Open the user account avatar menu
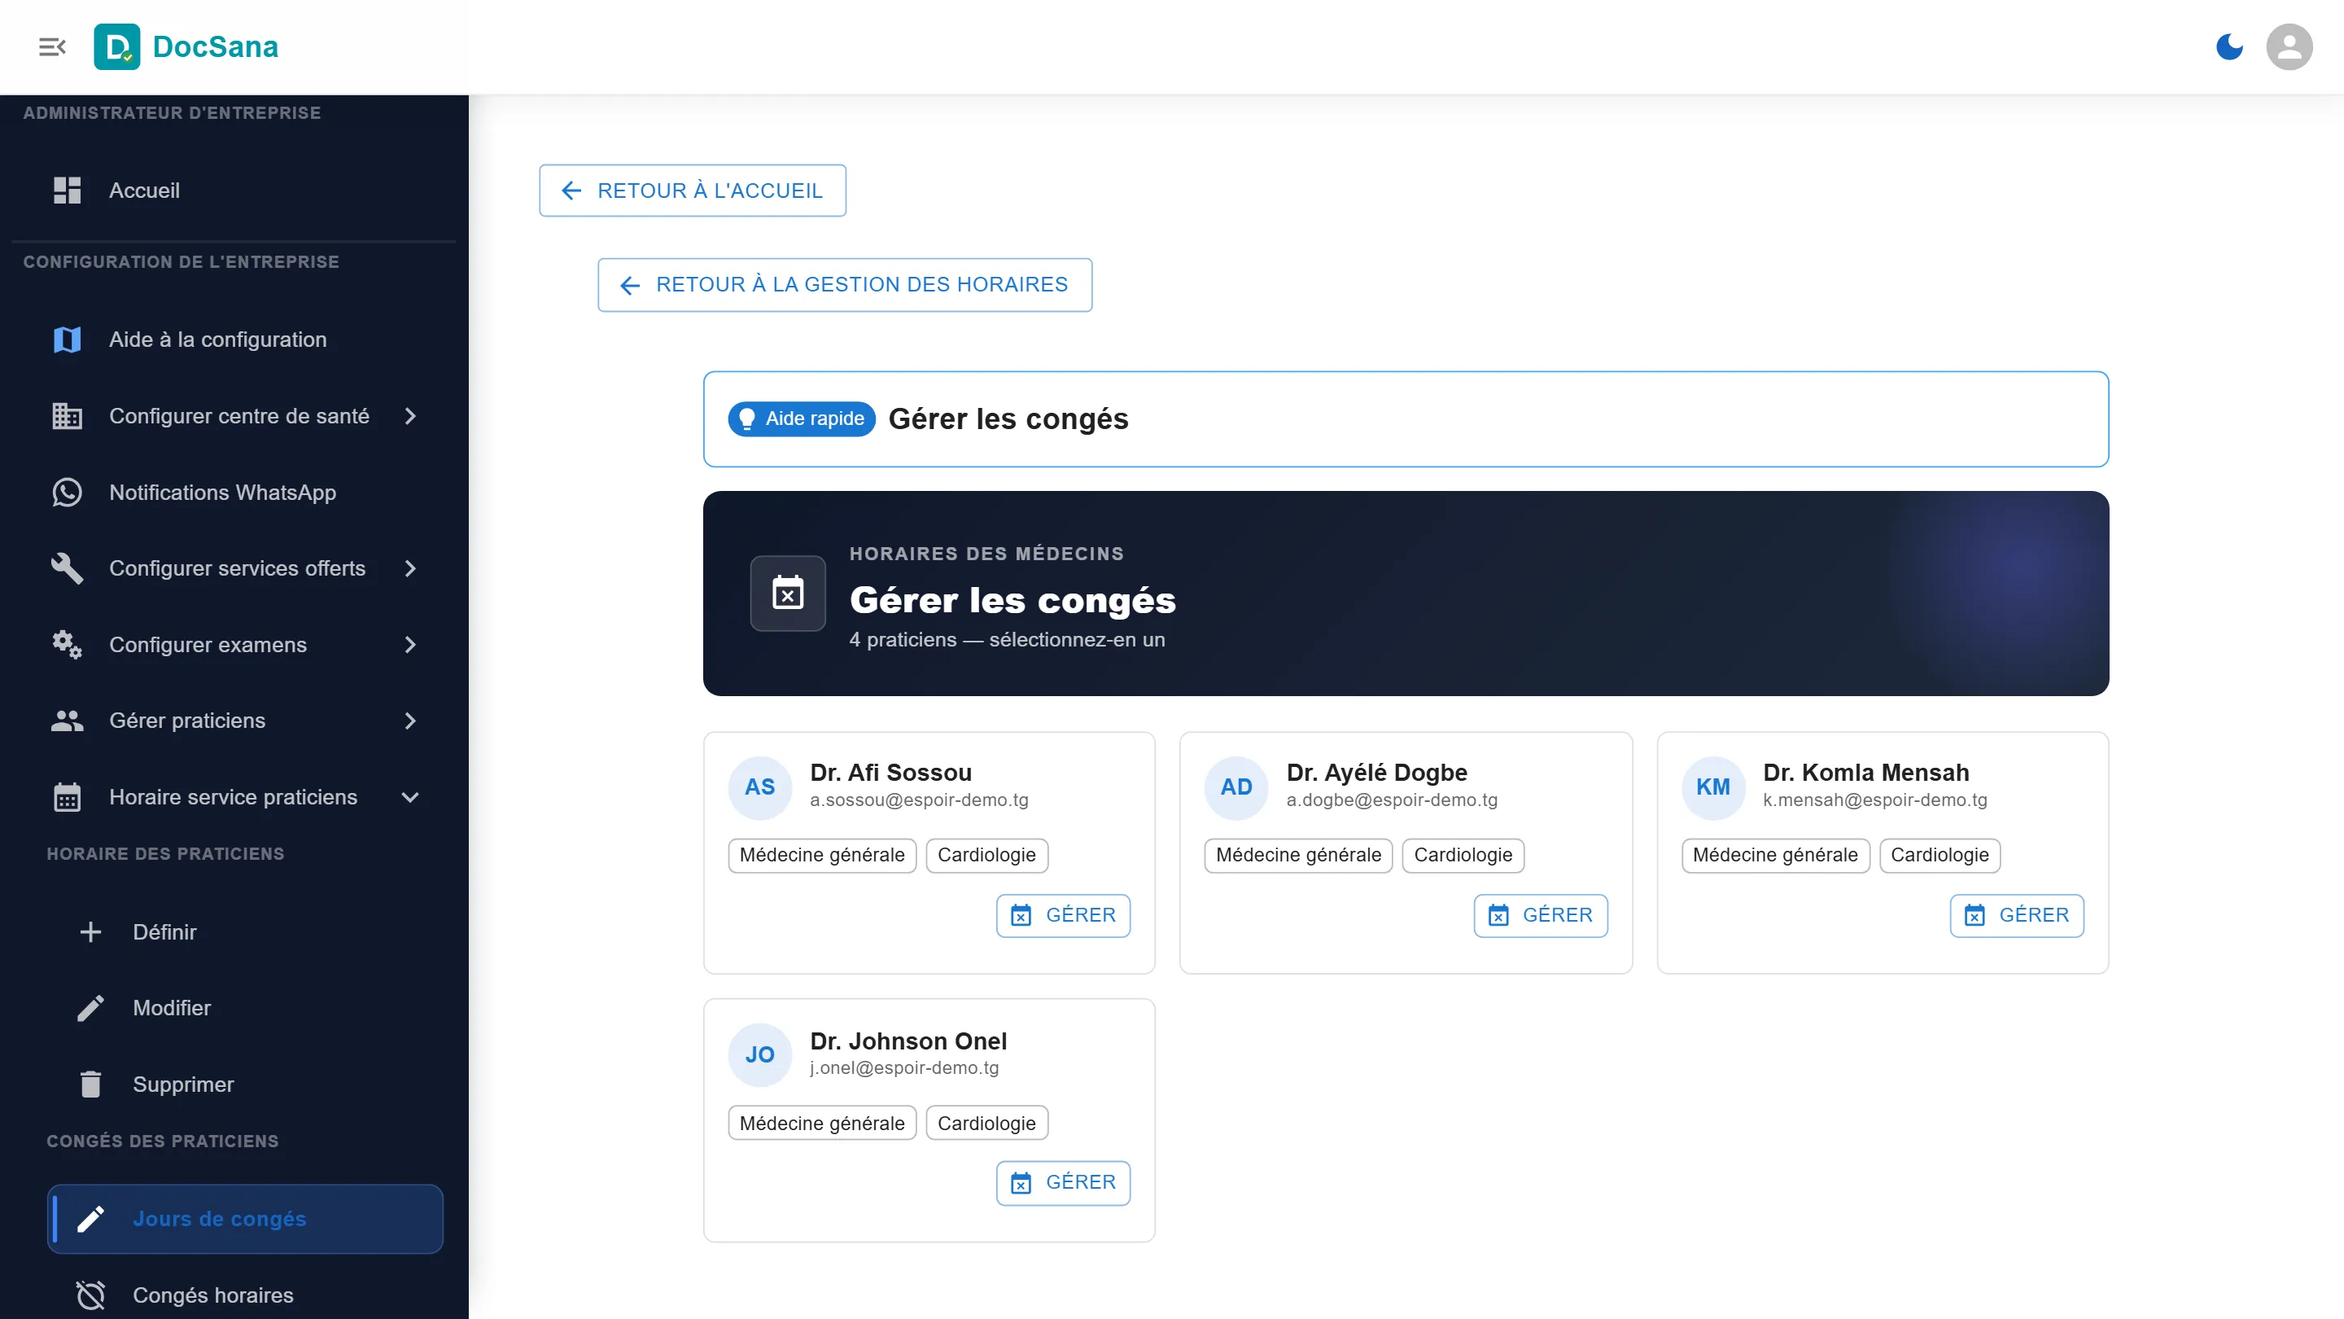The height and width of the screenshot is (1319, 2344). pos(2289,46)
